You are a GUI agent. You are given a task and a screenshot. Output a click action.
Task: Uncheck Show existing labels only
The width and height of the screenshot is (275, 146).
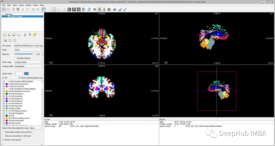(20, 78)
